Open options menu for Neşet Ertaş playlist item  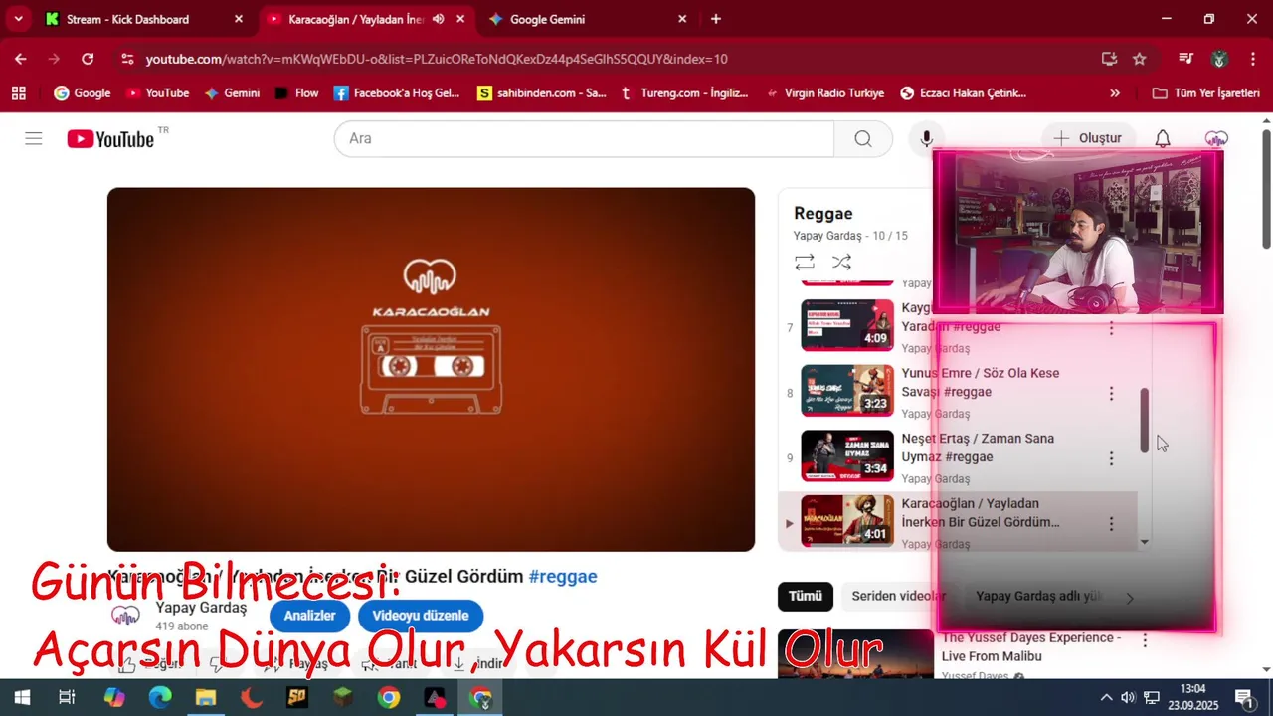click(x=1111, y=458)
